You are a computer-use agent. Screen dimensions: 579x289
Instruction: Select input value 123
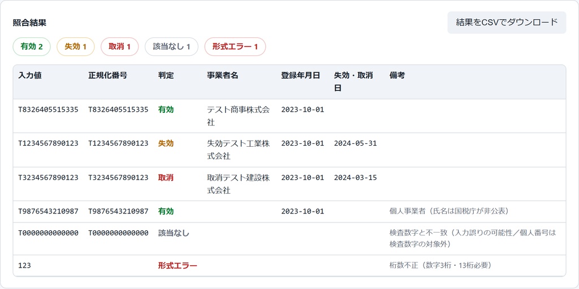[x=24, y=265]
